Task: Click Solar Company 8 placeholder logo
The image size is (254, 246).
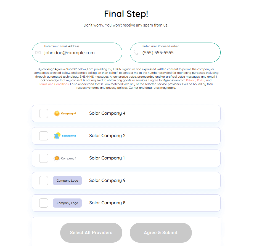Action: pos(67,203)
